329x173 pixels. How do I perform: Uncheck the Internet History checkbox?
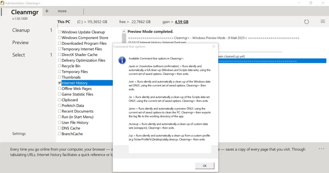[x=60, y=83]
